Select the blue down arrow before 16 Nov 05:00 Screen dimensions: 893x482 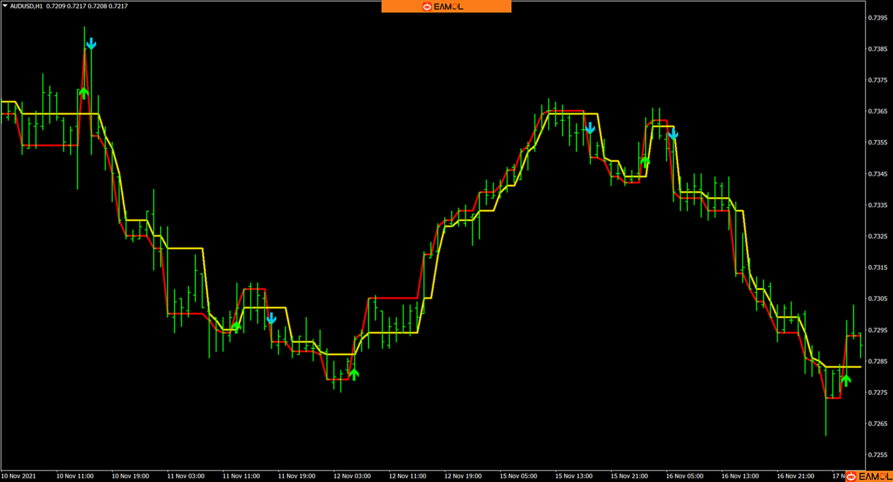coord(673,135)
